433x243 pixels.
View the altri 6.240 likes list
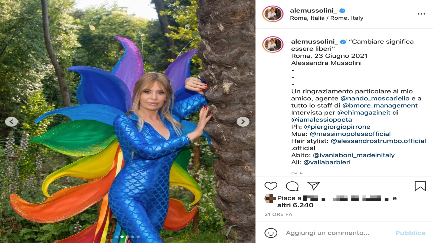(295, 205)
